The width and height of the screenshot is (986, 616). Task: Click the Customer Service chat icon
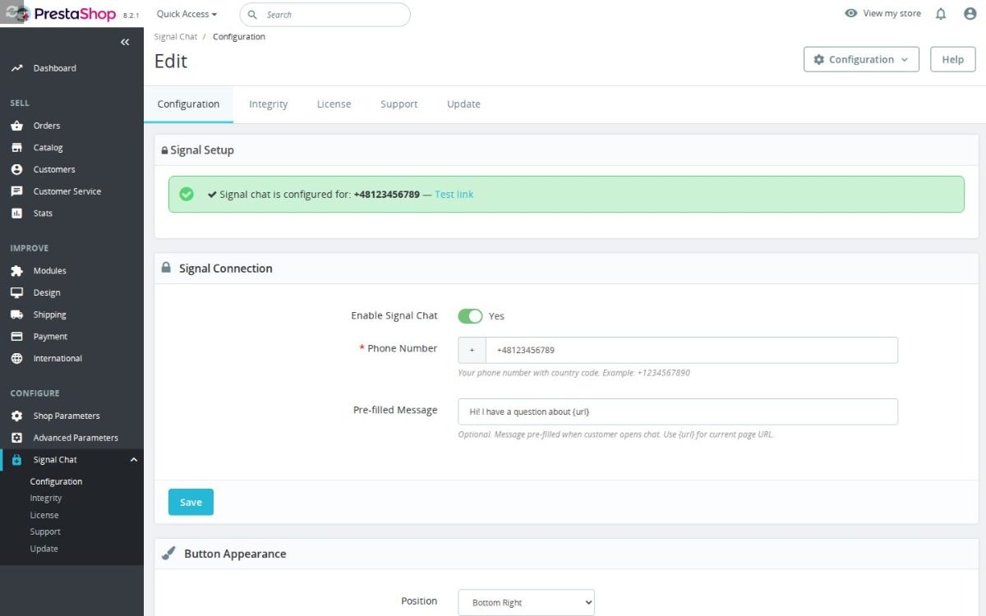click(16, 191)
